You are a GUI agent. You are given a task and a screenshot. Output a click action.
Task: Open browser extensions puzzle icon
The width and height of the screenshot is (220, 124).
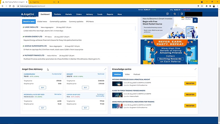pos(210,6)
